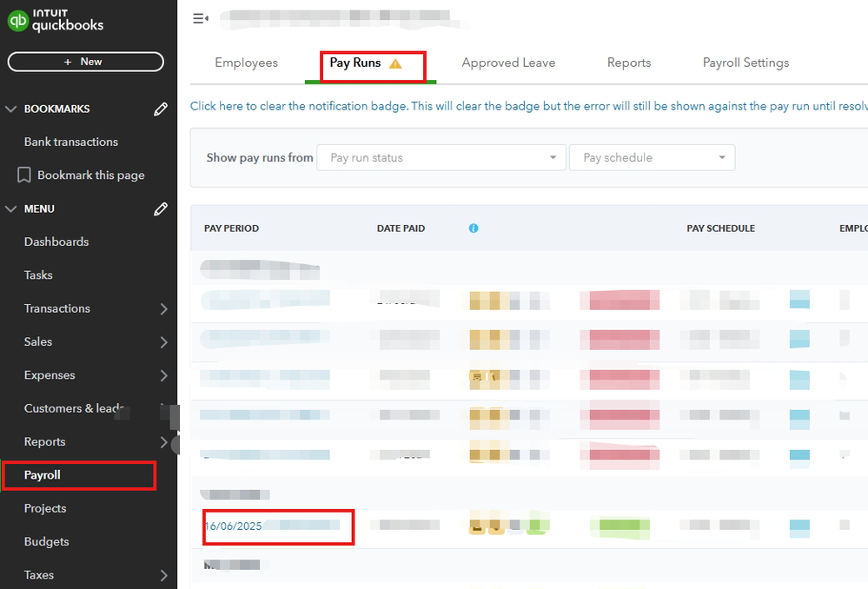Viewport: 868px width, 589px height.
Task: Open Expenses in the sidebar
Action: pyautogui.click(x=50, y=375)
